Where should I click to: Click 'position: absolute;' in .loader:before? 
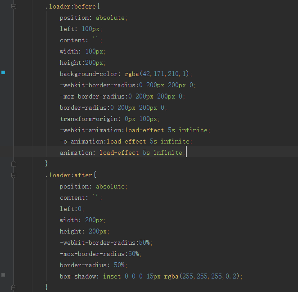(94, 18)
